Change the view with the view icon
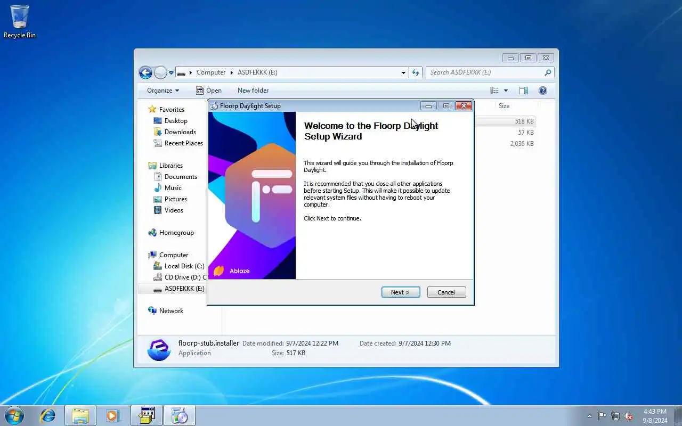682x426 pixels. point(494,91)
